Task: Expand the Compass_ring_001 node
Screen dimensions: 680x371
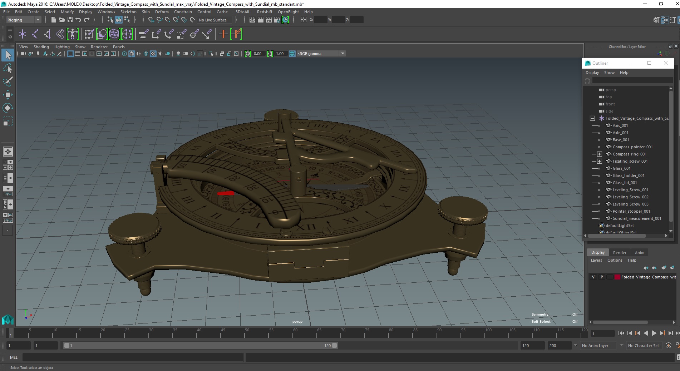Action: [x=600, y=154]
